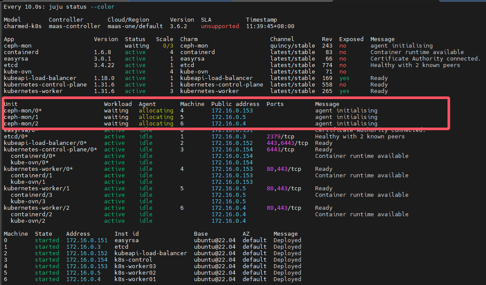
Task: Click address 172.16.0.153 in the ceph-mon/0* row
Action: [x=232, y=111]
